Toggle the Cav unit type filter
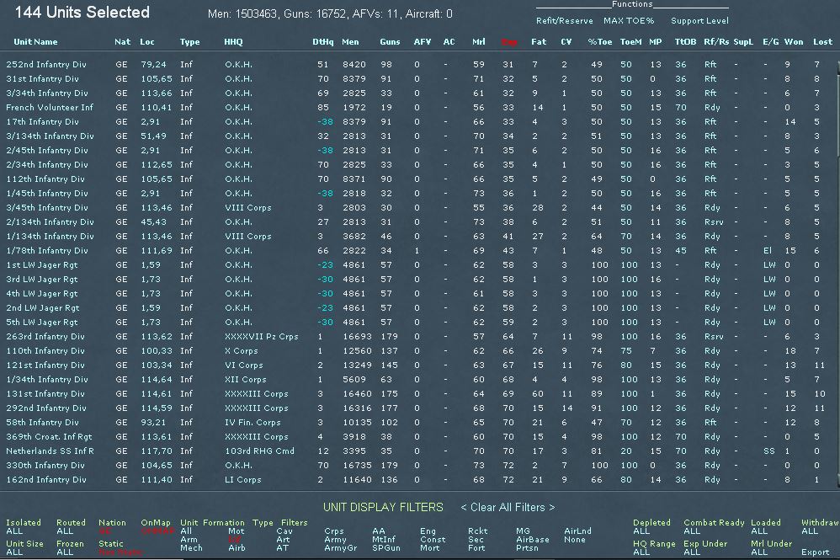 pos(284,531)
